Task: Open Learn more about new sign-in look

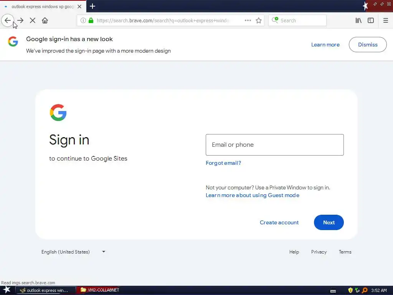Action: (325, 45)
